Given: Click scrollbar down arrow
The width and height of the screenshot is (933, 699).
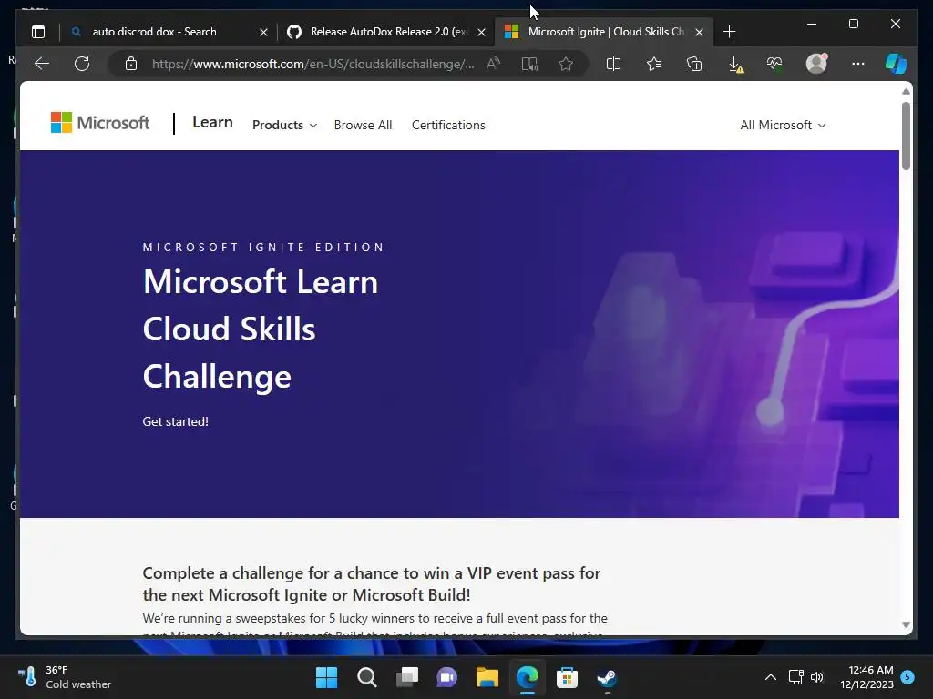Looking at the screenshot, I should pos(906,624).
